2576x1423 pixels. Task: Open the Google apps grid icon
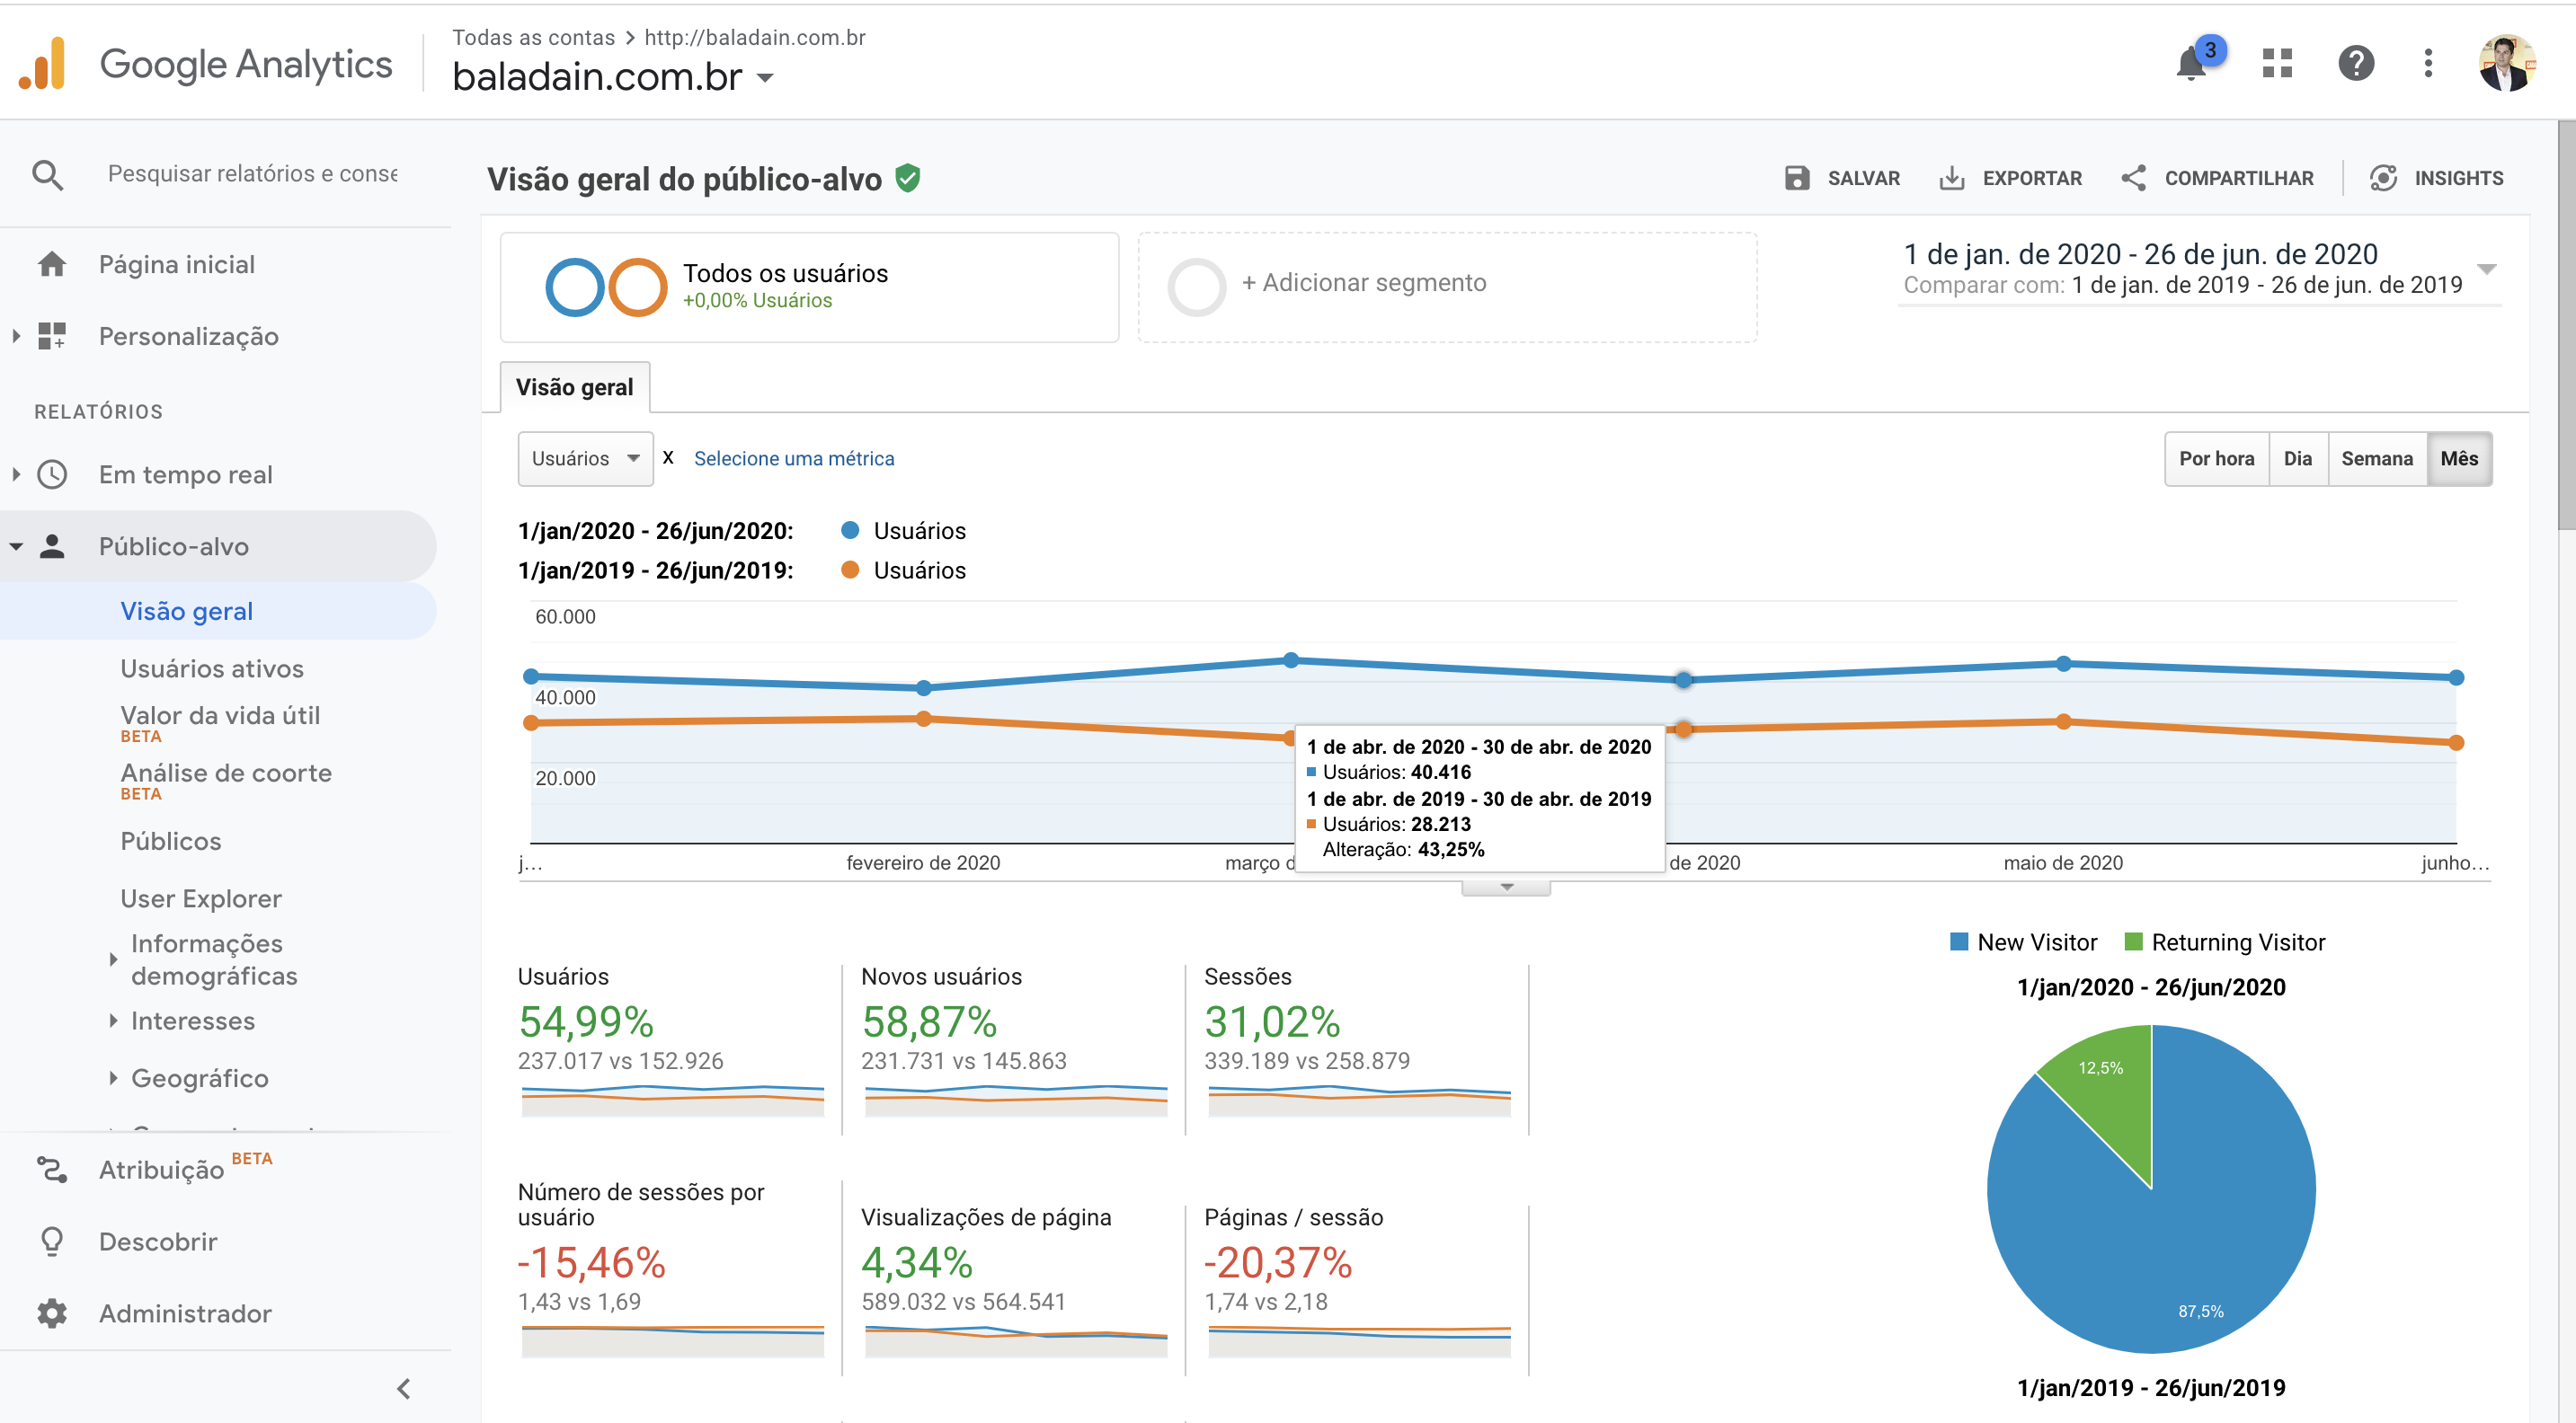click(x=2277, y=64)
